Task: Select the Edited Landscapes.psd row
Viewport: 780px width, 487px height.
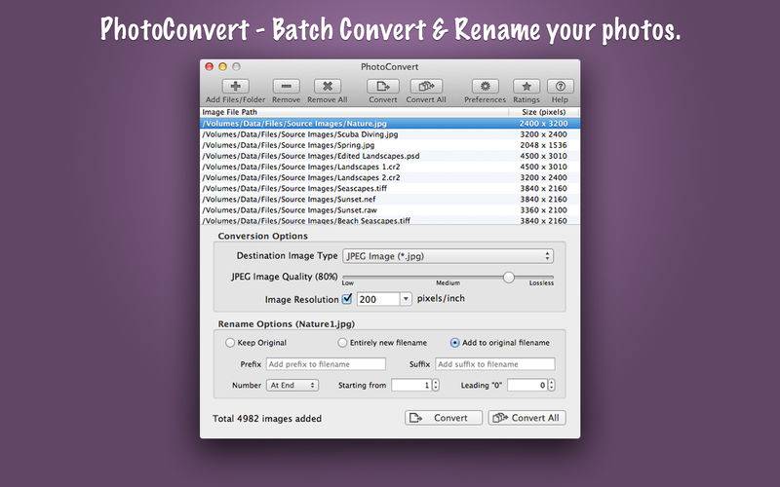Action: pos(390,156)
